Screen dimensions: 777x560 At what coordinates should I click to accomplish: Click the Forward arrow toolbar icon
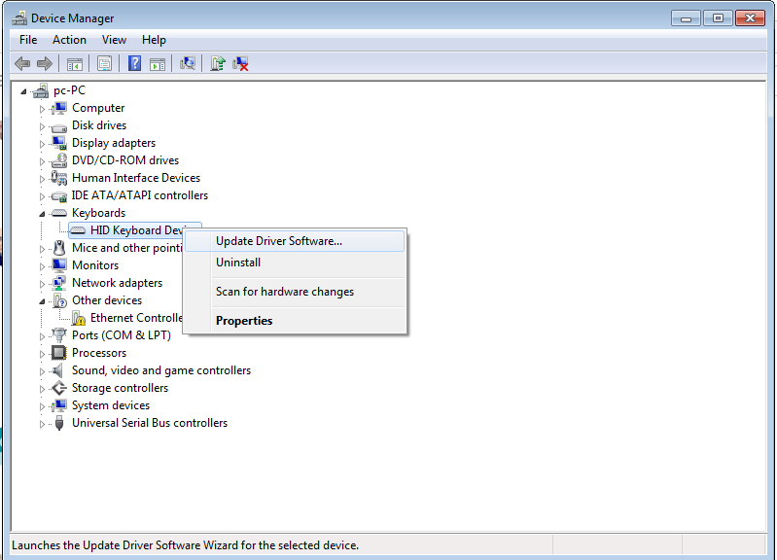point(45,63)
